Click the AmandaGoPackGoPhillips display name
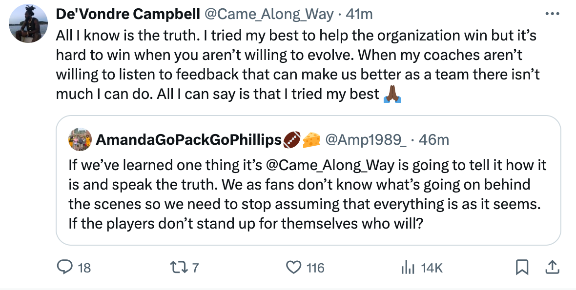The image size is (576, 290). [x=188, y=140]
